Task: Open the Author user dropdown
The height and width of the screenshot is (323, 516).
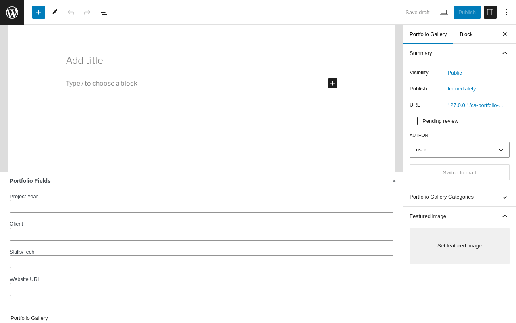Action: [x=460, y=150]
